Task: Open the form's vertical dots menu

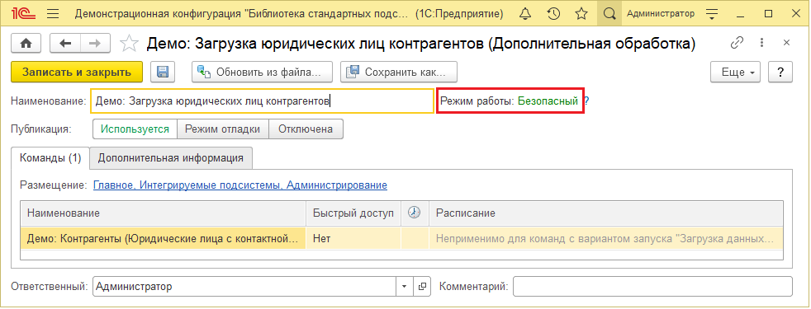Action: 762,43
